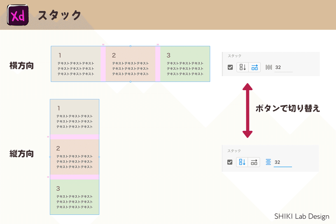Click the gray column spacing icon with vertical bars

tap(269, 67)
